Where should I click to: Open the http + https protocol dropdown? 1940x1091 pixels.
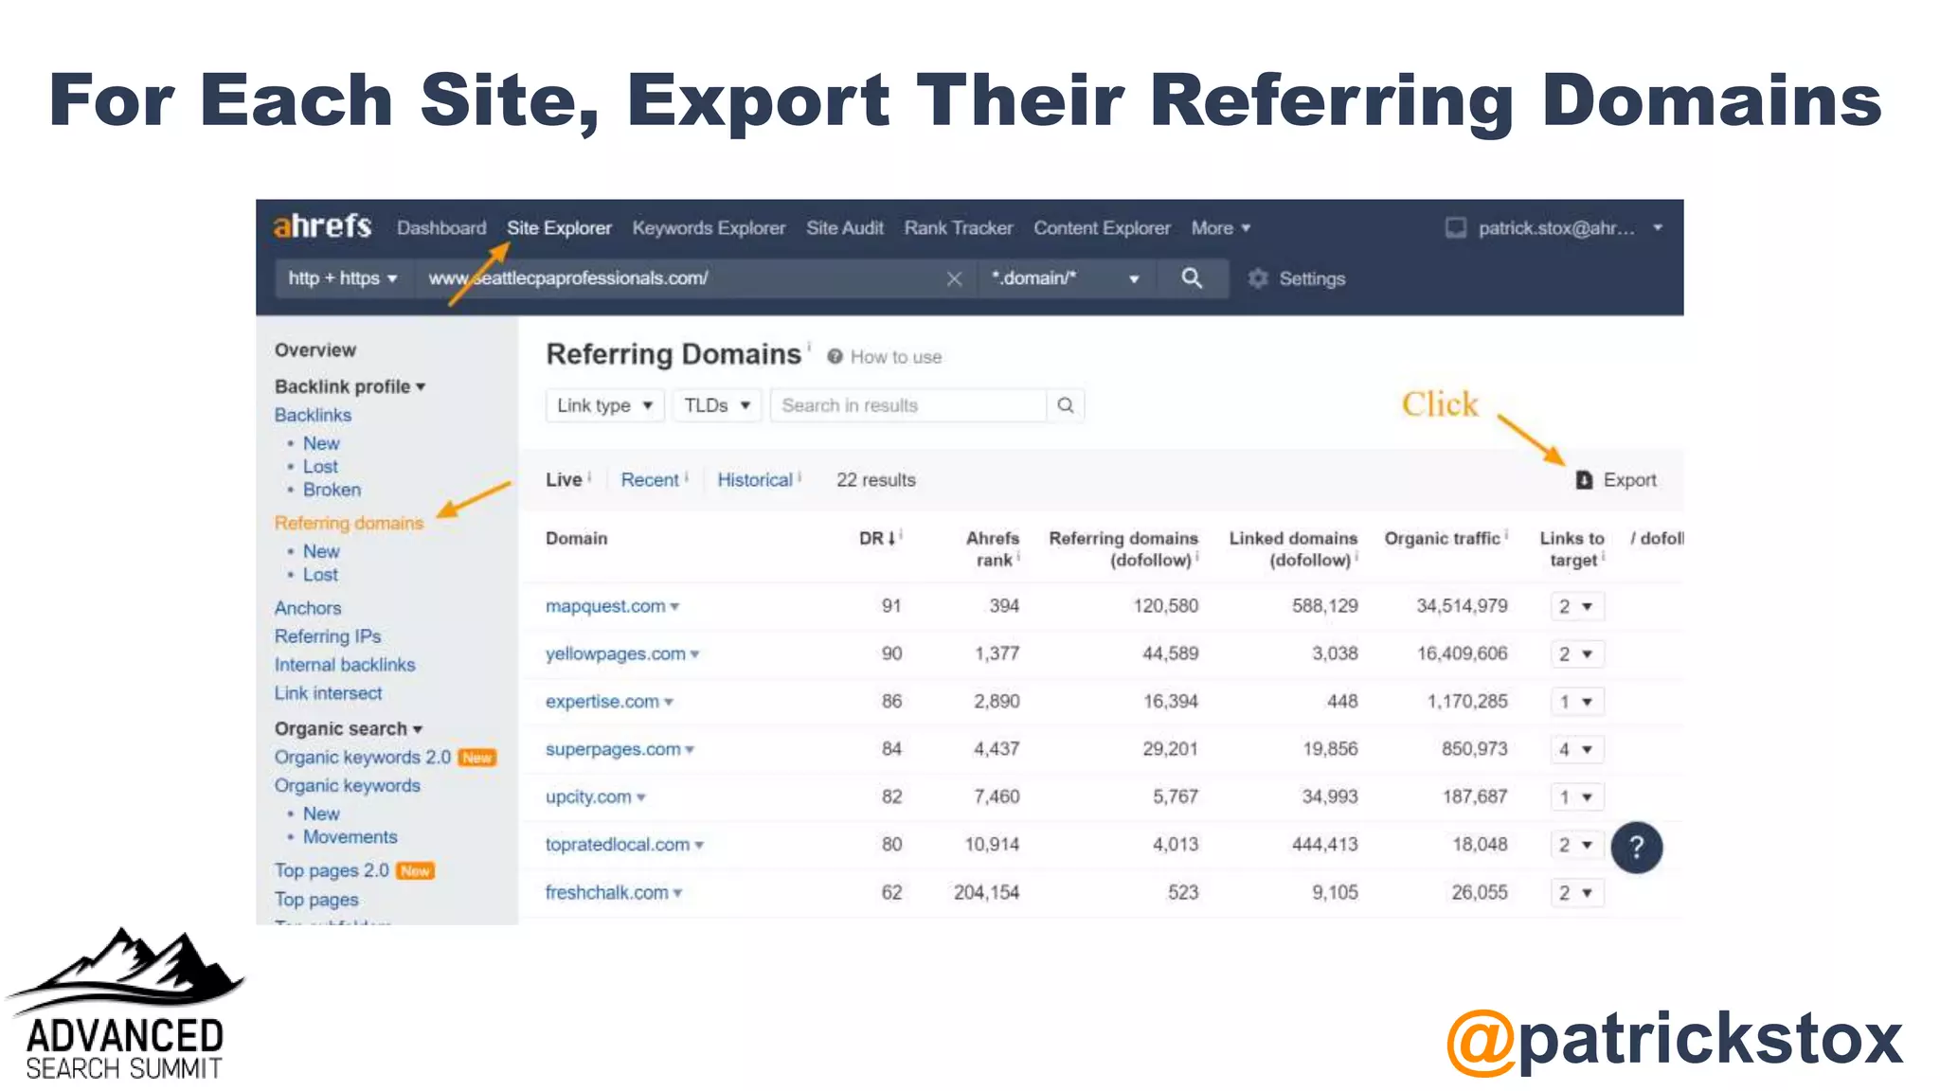coord(343,278)
